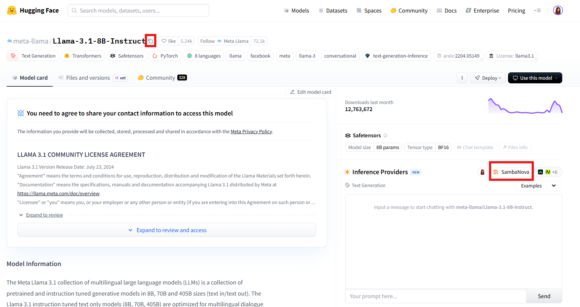The height and width of the screenshot is (307, 580).
Task: Open the user profile avatar menu
Action: (557, 10)
